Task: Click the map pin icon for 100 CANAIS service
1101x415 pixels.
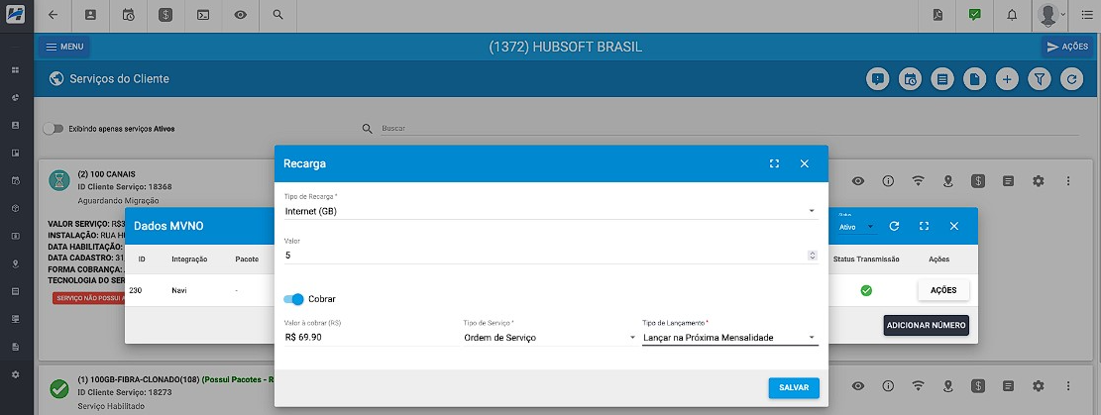Action: tap(948, 181)
